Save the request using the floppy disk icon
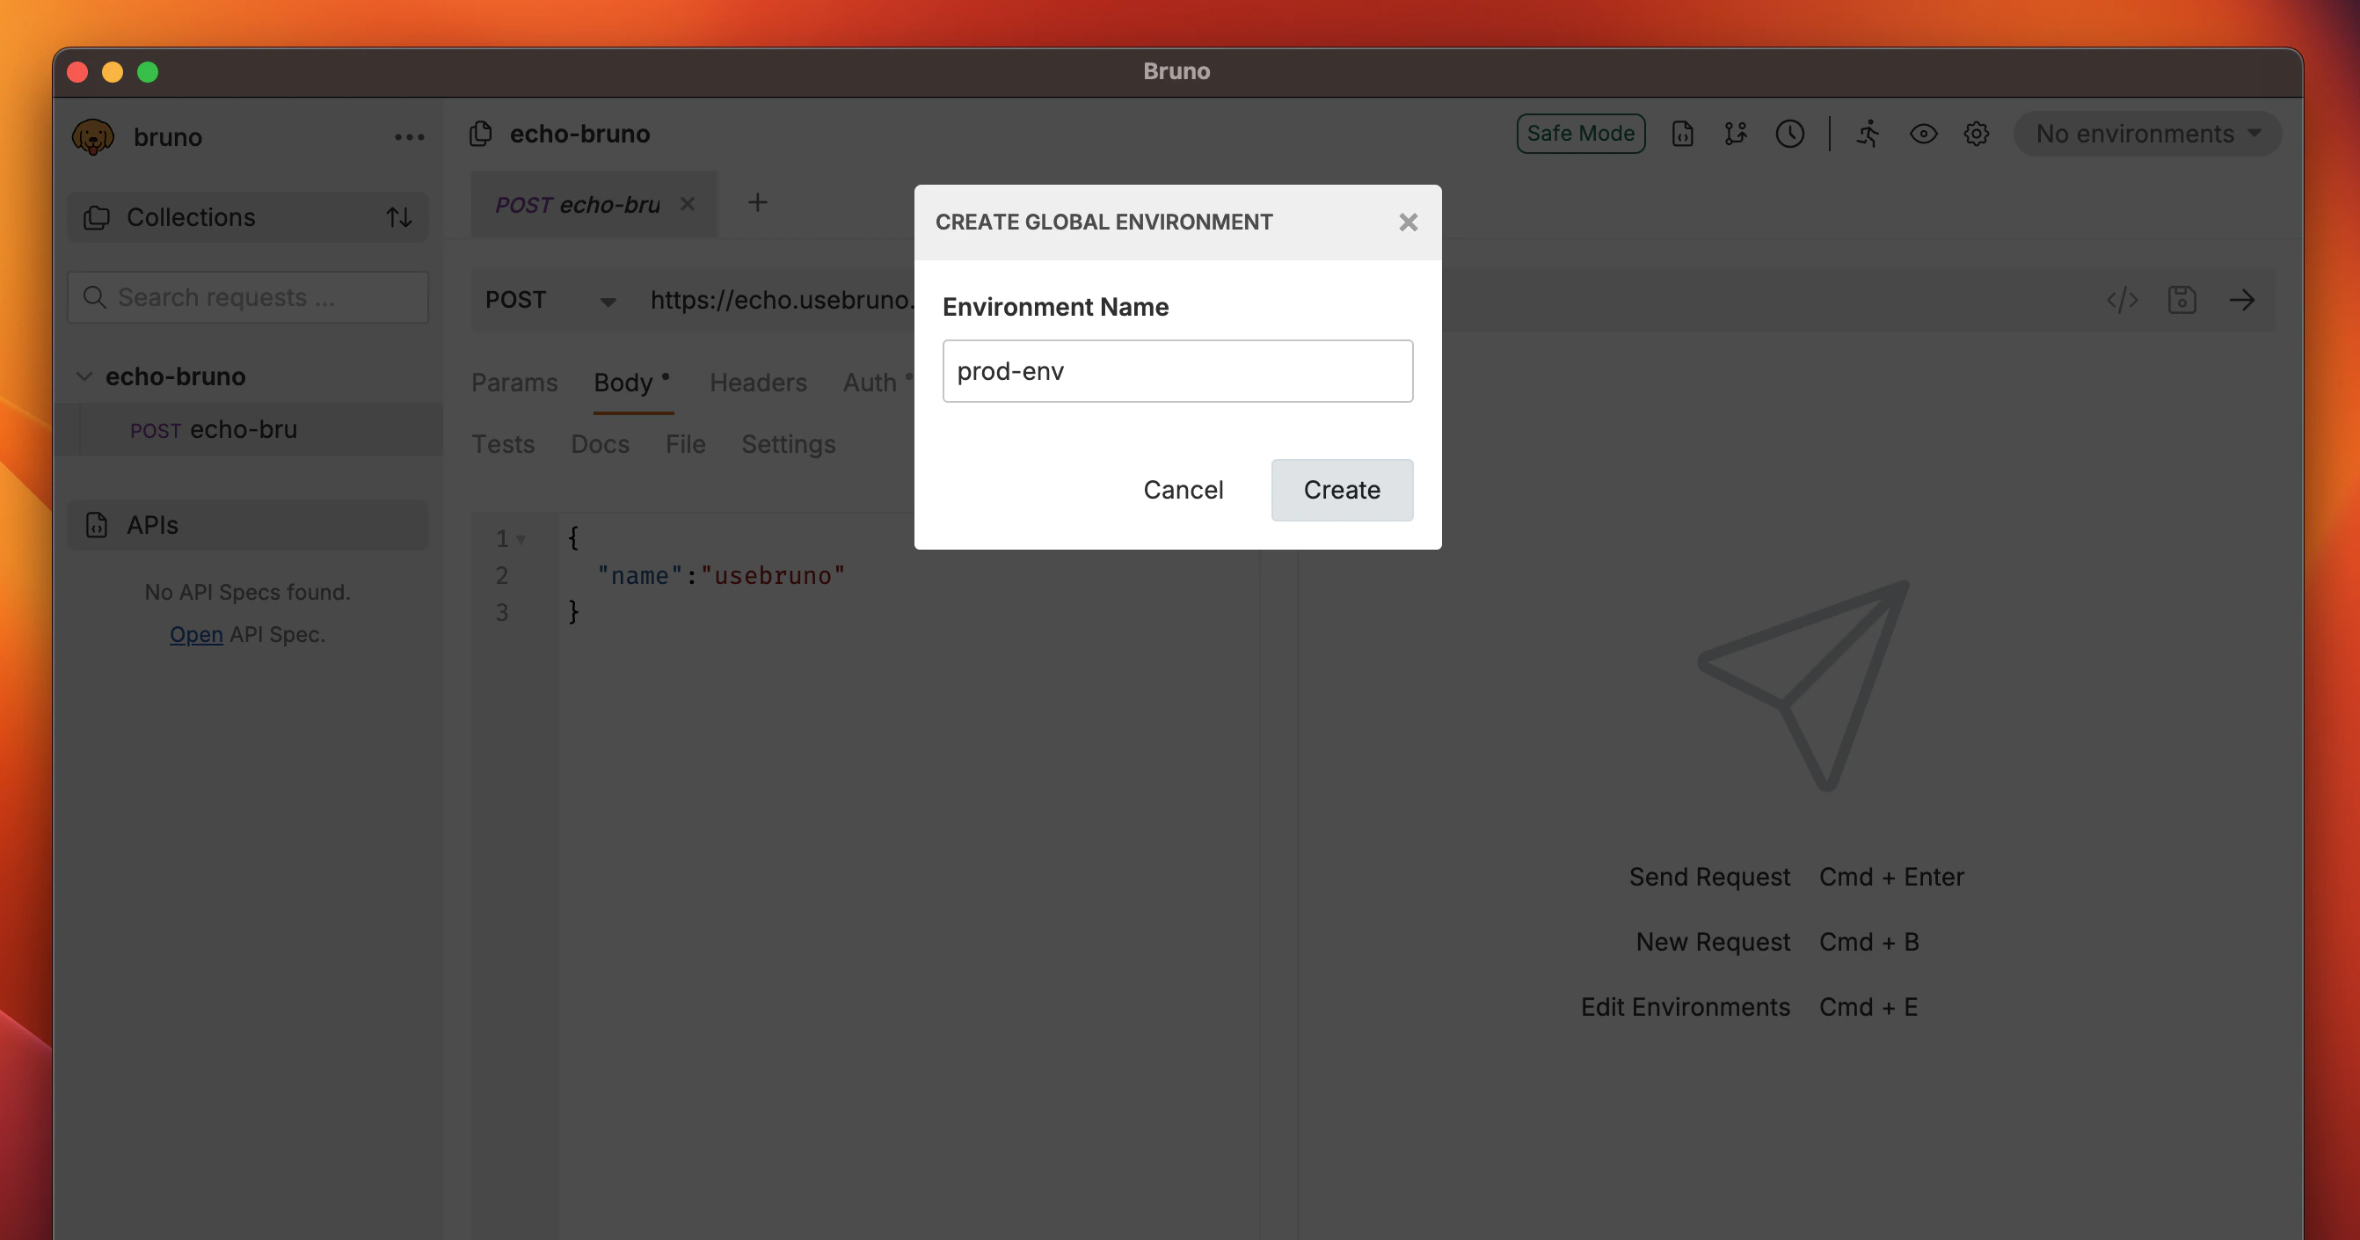Image resolution: width=2360 pixels, height=1240 pixels. click(2183, 300)
